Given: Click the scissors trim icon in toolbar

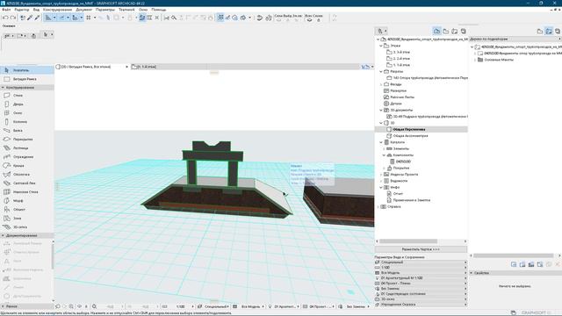Looking at the screenshot, I should coord(166,18).
